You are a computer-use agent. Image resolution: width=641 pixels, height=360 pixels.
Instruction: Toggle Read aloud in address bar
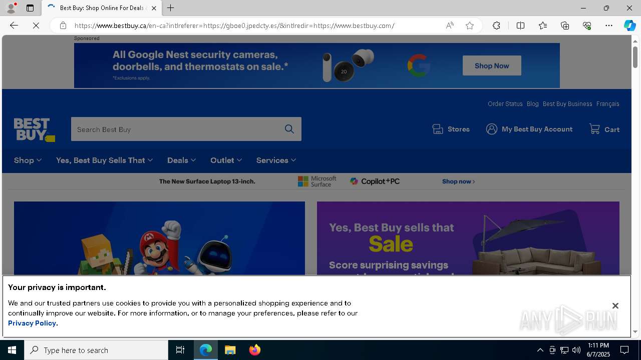(x=450, y=25)
